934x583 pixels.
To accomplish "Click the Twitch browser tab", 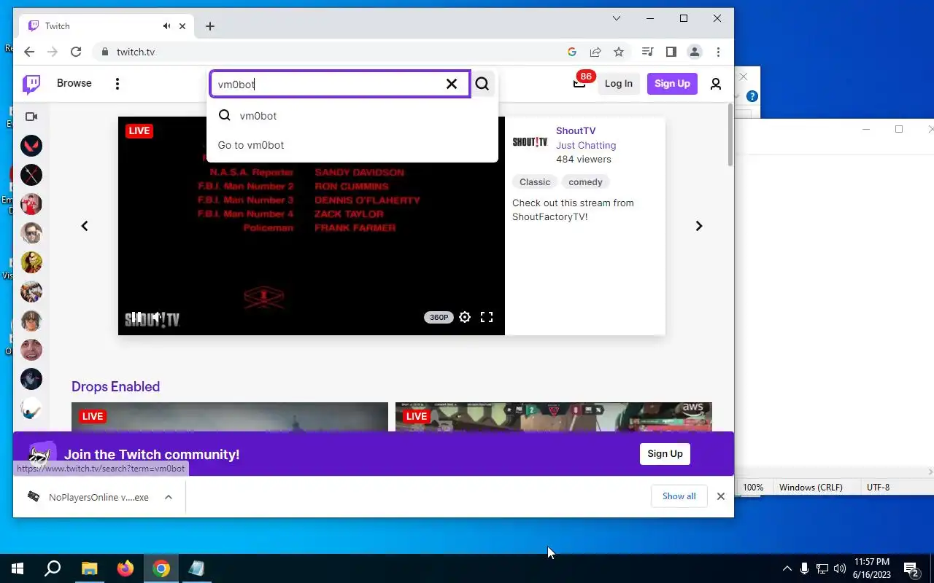I will (106, 26).
